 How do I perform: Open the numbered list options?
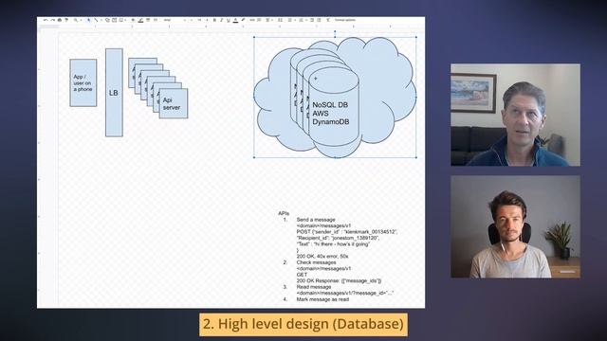tap(290, 20)
